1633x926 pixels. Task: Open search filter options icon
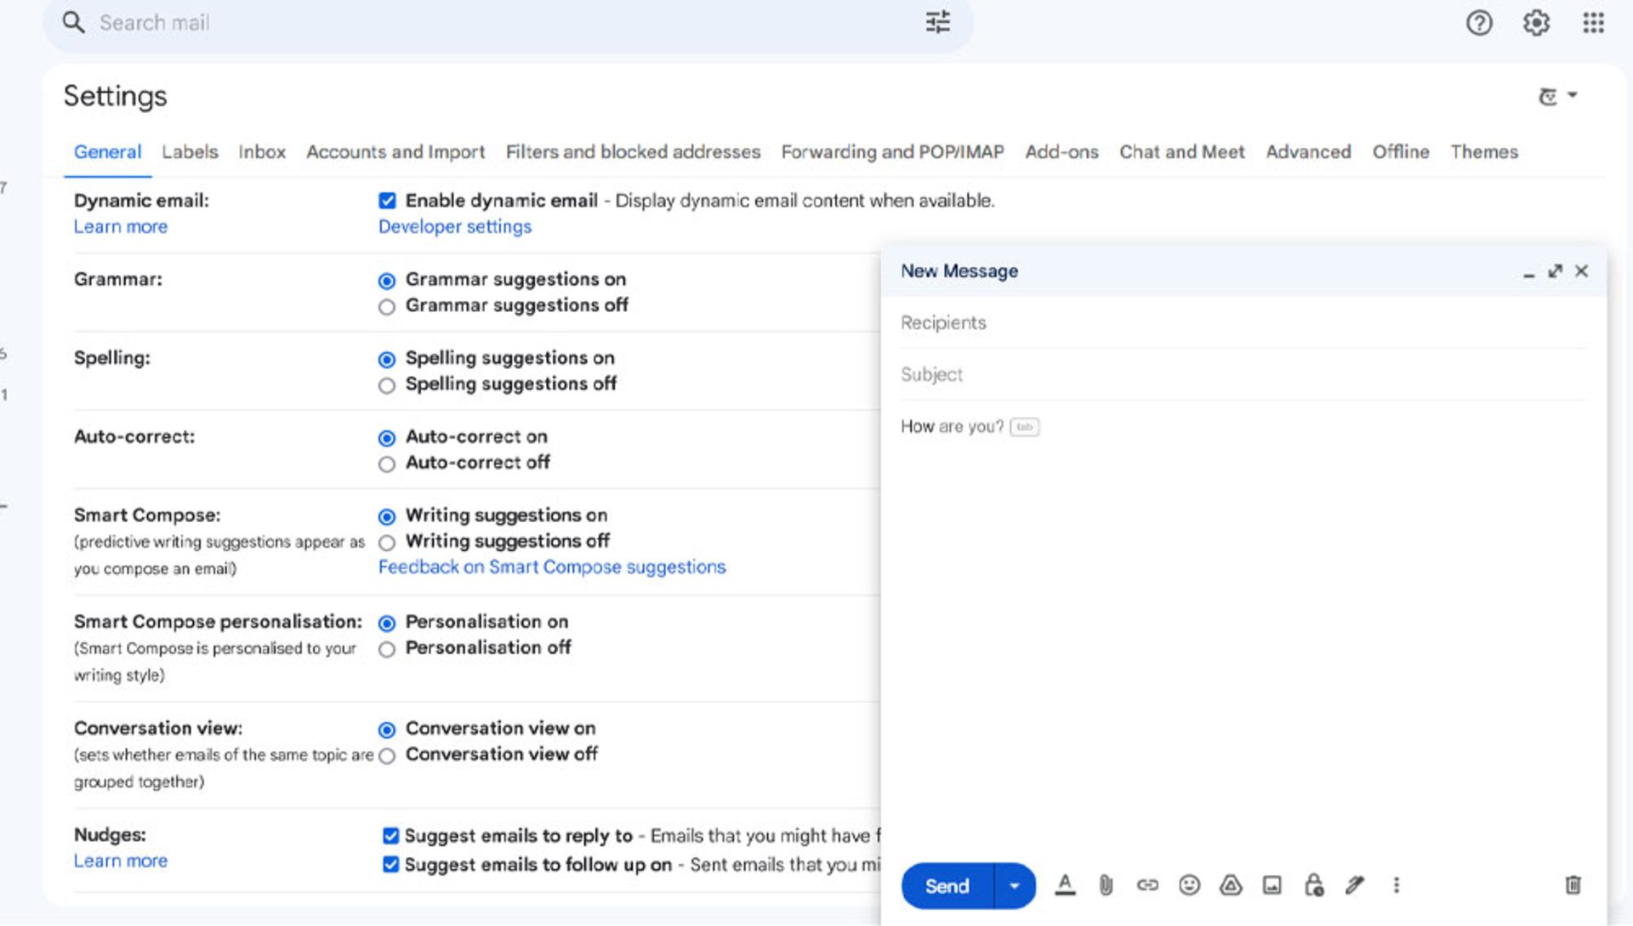[937, 22]
